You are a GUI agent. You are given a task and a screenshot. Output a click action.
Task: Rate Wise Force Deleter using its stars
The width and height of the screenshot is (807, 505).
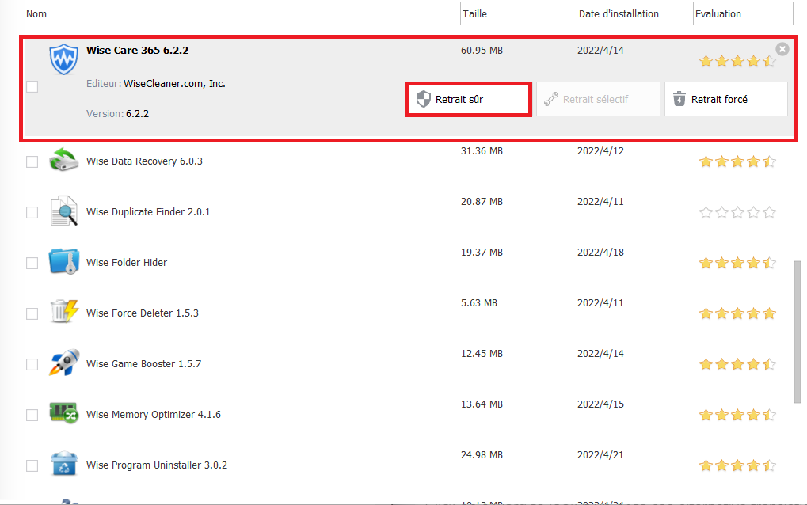[737, 313]
